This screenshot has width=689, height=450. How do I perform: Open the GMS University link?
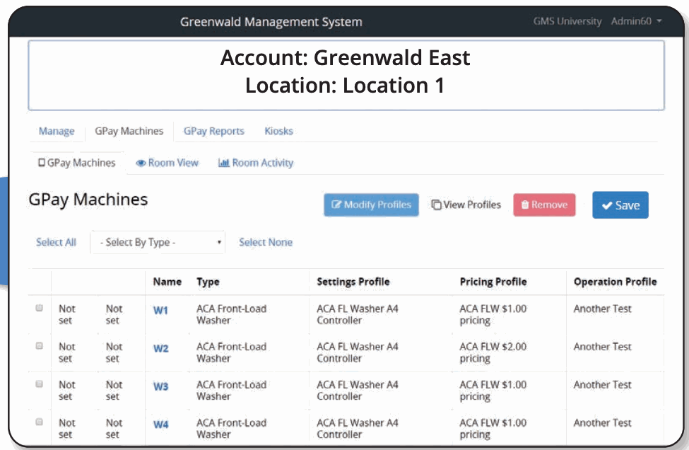(567, 21)
